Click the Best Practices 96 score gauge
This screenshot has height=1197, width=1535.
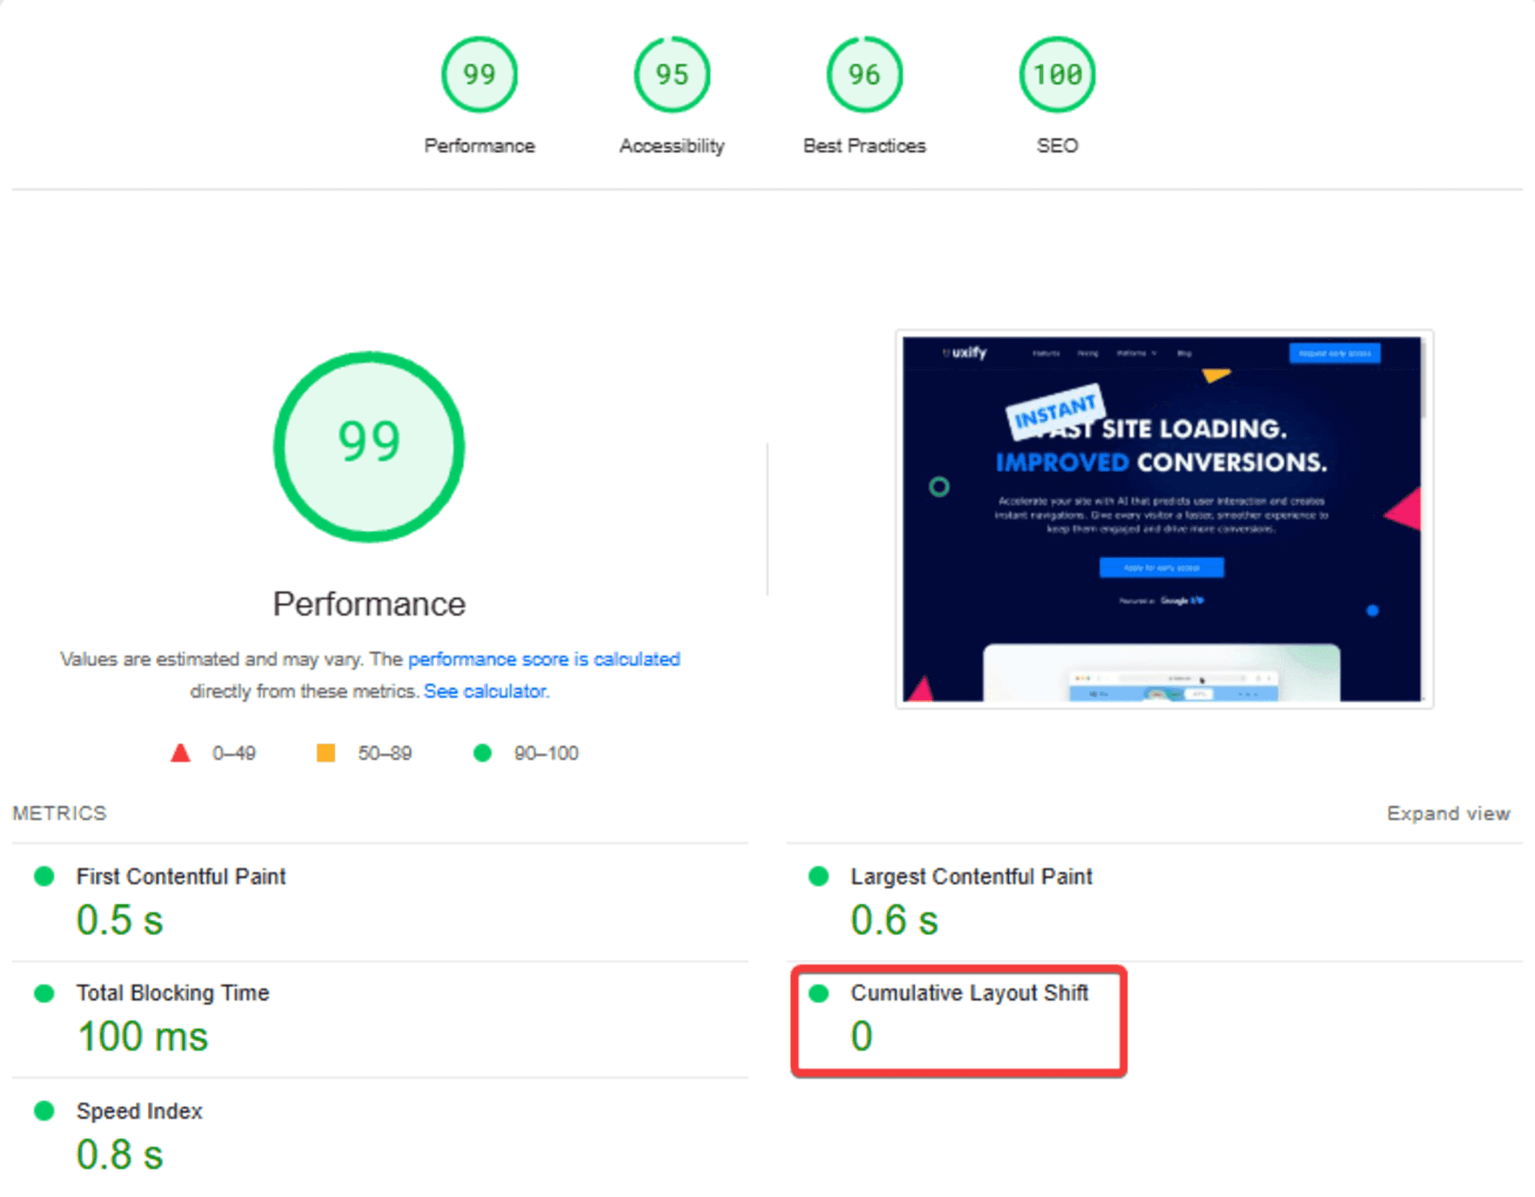coord(864,75)
